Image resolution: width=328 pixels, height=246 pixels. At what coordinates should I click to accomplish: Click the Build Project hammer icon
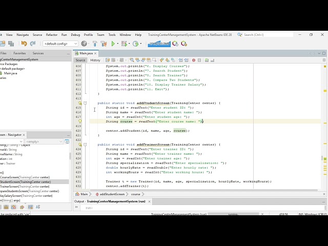point(95,44)
